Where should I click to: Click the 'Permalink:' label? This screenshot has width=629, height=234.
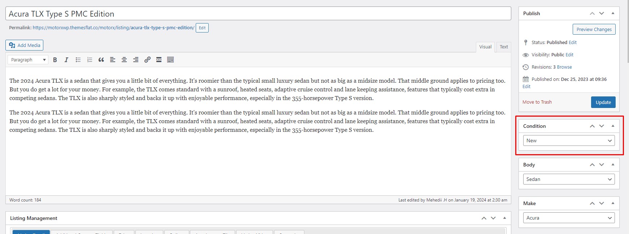(20, 28)
